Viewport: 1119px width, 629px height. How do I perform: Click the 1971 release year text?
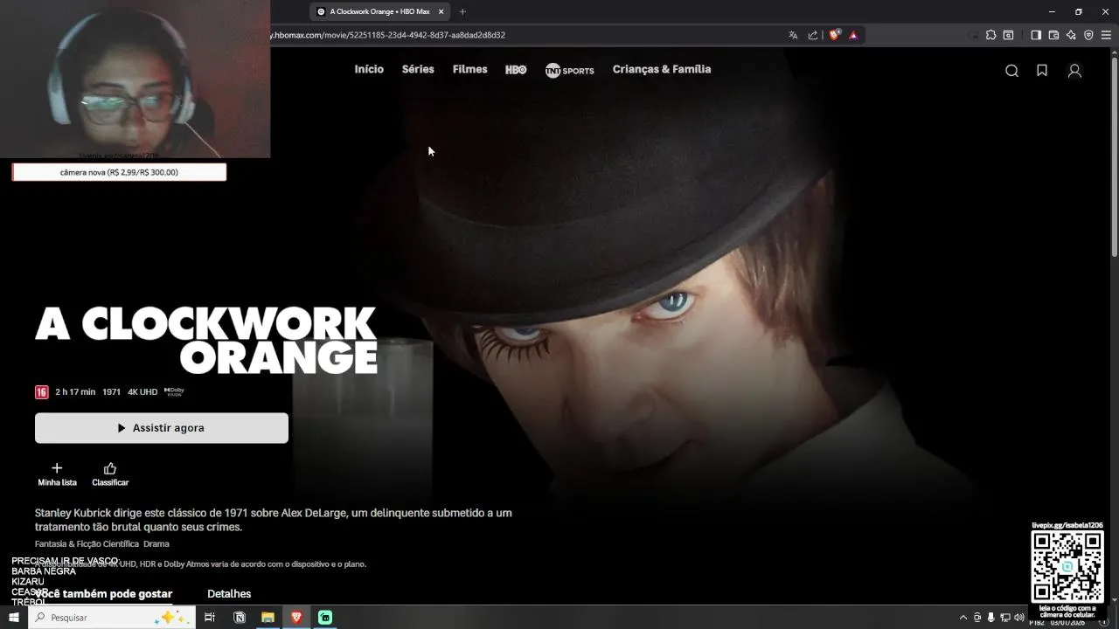111,392
